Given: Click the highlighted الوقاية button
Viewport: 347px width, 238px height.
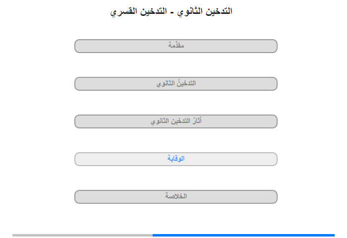Looking at the screenshot, I should [175, 159].
